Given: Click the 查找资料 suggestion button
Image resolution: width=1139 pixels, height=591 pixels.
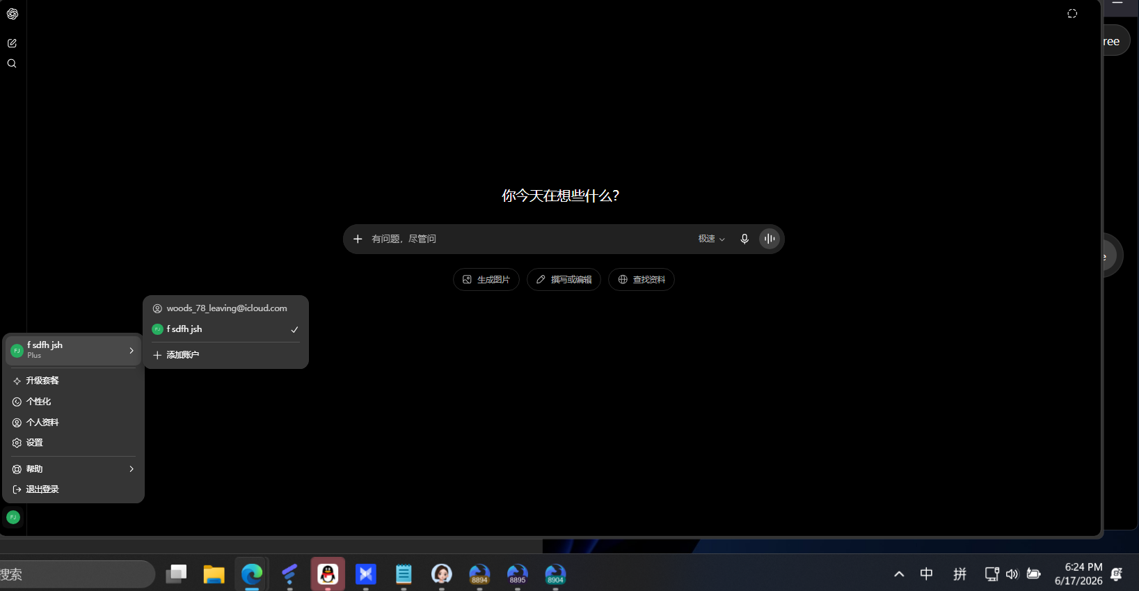Looking at the screenshot, I should pyautogui.click(x=642, y=279).
